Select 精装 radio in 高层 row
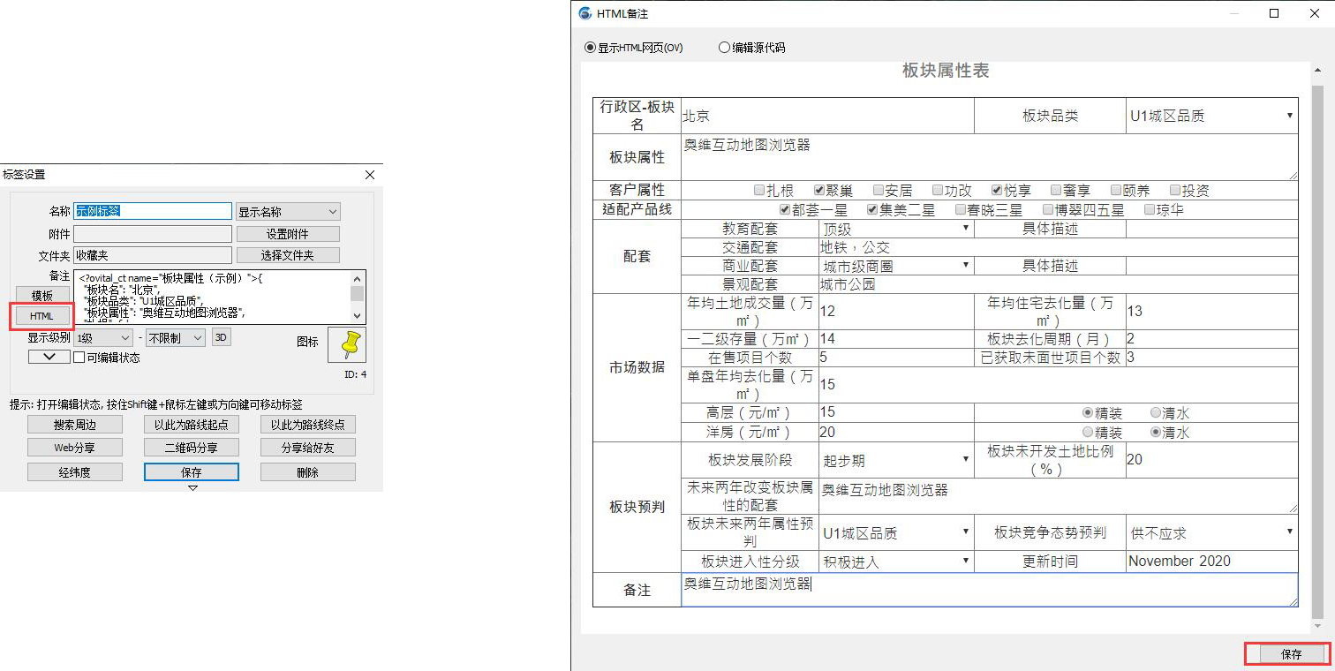The width and height of the screenshot is (1335, 671). pyautogui.click(x=1088, y=412)
